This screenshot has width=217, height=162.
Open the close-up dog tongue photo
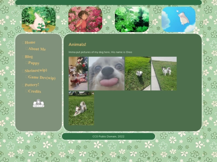pyautogui.click(x=106, y=74)
